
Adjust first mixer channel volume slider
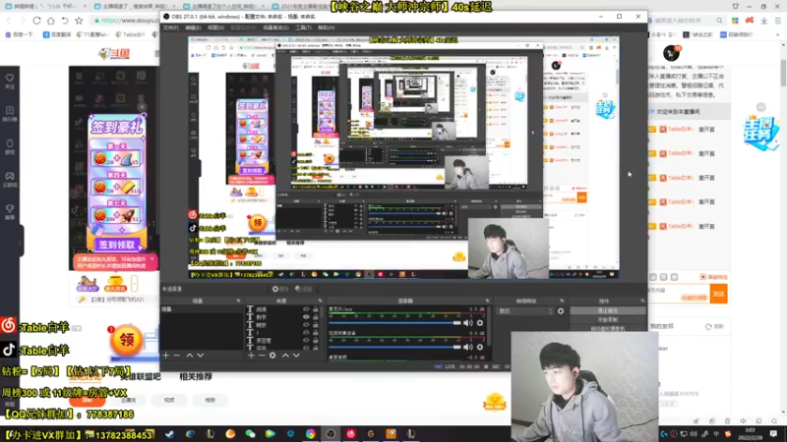tap(395, 323)
